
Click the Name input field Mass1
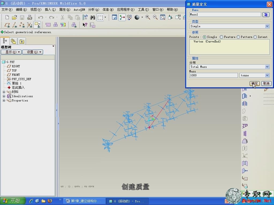point(225,15)
